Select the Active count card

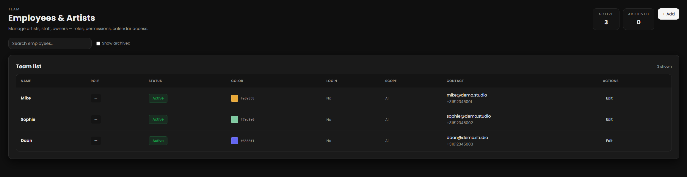pyautogui.click(x=606, y=19)
